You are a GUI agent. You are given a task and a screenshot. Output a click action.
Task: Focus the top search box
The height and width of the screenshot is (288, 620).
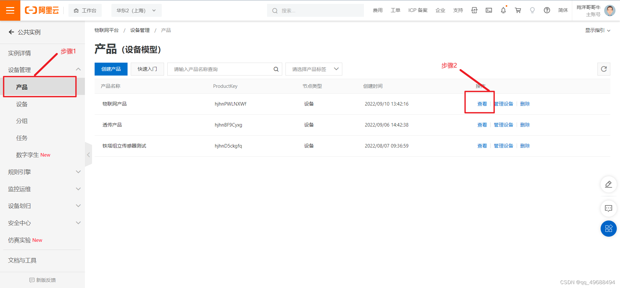point(315,10)
